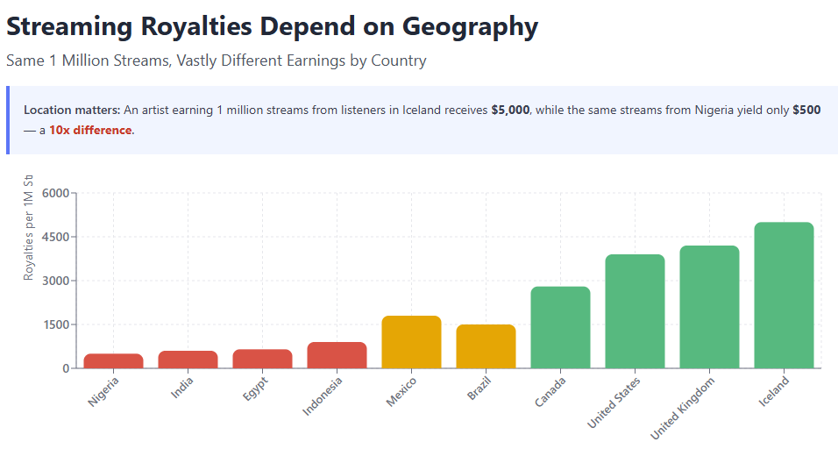
Task: Click the 6000 y-axis tick label
Action: 54,193
